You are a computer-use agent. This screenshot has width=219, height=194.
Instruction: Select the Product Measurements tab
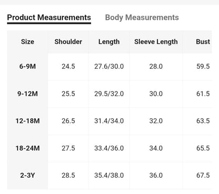coord(49,17)
